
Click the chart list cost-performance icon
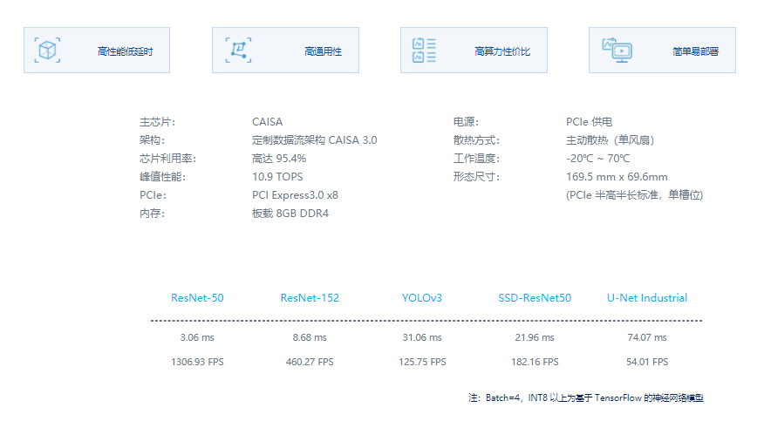coord(424,51)
